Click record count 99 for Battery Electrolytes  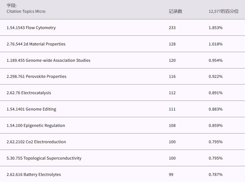(x=171, y=175)
